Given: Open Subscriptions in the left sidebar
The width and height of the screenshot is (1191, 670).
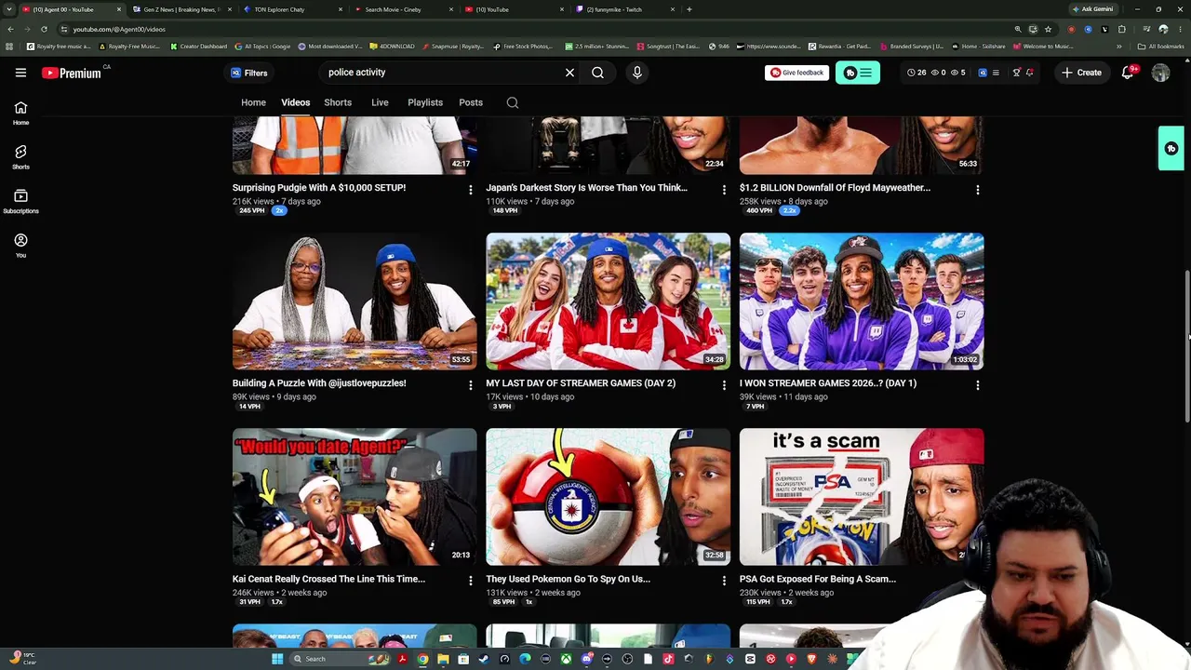Looking at the screenshot, I should click(20, 201).
